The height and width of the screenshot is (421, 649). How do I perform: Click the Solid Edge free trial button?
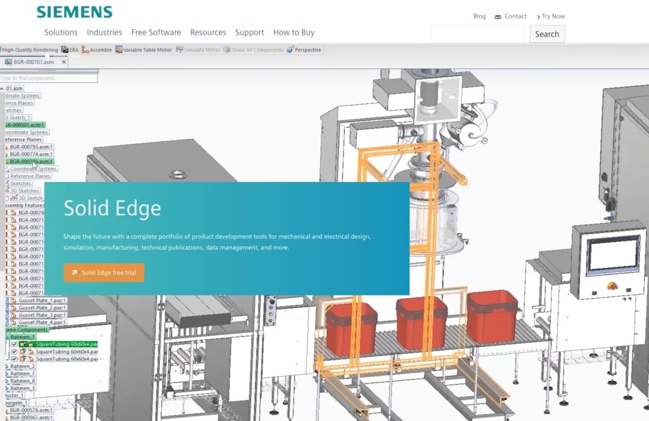coord(103,273)
